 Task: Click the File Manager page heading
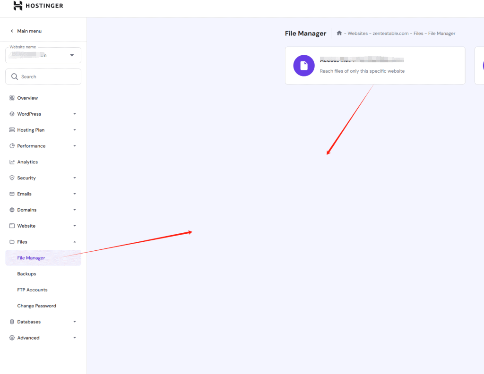pos(306,34)
